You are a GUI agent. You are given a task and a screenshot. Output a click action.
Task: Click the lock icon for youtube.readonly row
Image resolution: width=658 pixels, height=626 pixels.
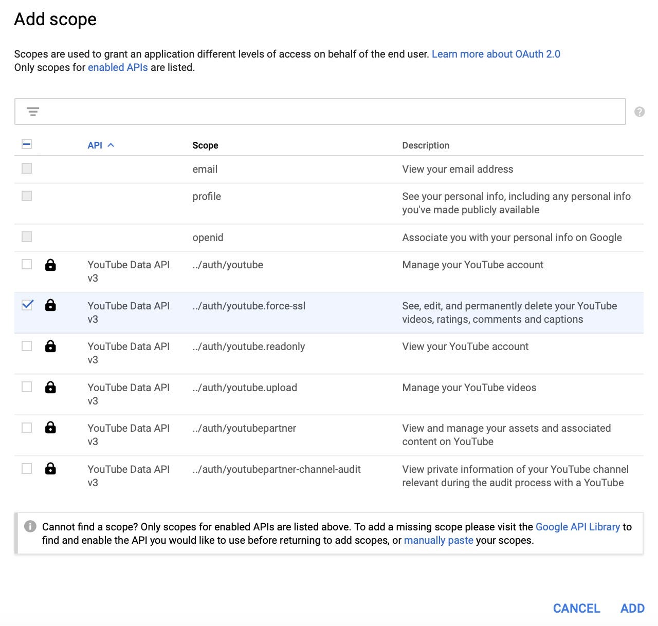(x=50, y=346)
